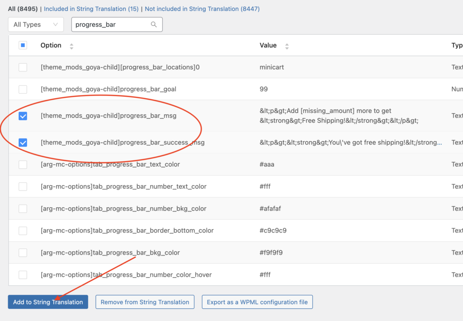The width and height of the screenshot is (463, 321).
Task: Check the progress_bar_locations row checkbox
Action: [23, 67]
